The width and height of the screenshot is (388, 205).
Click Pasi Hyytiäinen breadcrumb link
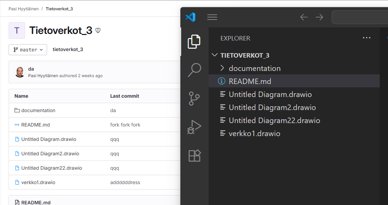pos(23,9)
